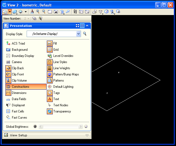Toggle Level Overrides attribute
This screenshot has width=176, height=146.
click(60, 56)
